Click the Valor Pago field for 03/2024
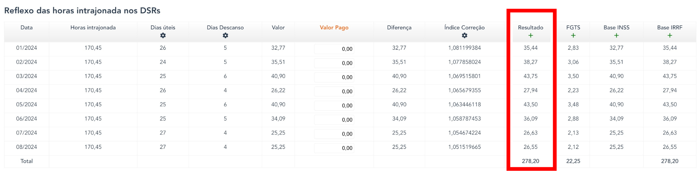Screen dimensions: 700x171 click(334, 77)
